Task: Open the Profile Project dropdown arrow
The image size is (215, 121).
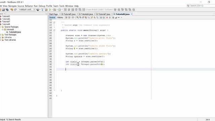Action: (62, 10)
